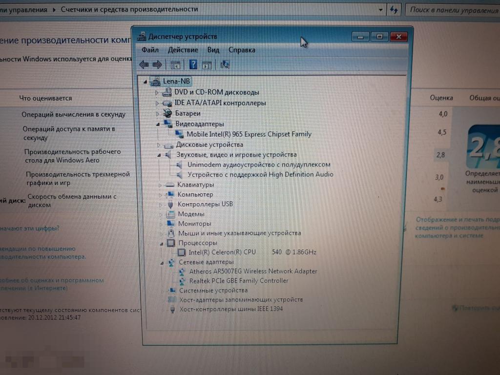
Task: Maximize the Диспетчер устройств window
Action: 379,37
